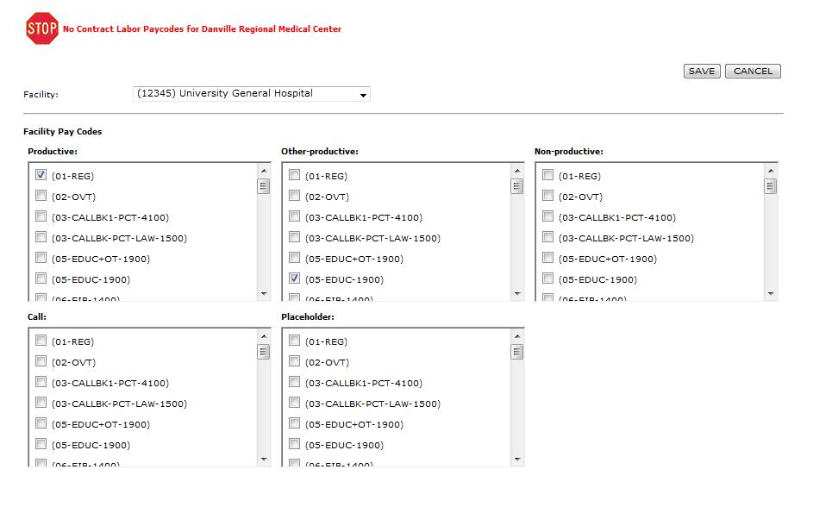The image size is (838, 513).
Task: Click the Productive list scroll-down arrow
Action: pos(263,292)
